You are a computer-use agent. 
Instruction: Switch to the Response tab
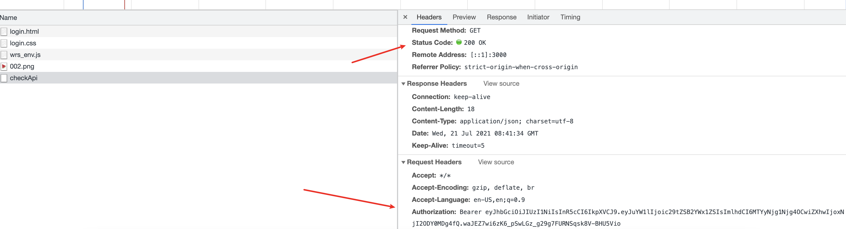point(502,17)
